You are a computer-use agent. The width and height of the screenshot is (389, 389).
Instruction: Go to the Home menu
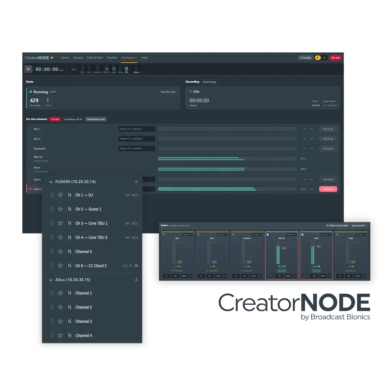click(65, 58)
